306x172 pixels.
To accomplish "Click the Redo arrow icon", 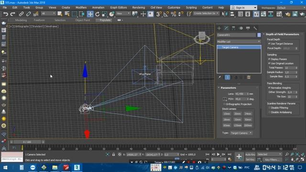I will [x=13, y=14].
